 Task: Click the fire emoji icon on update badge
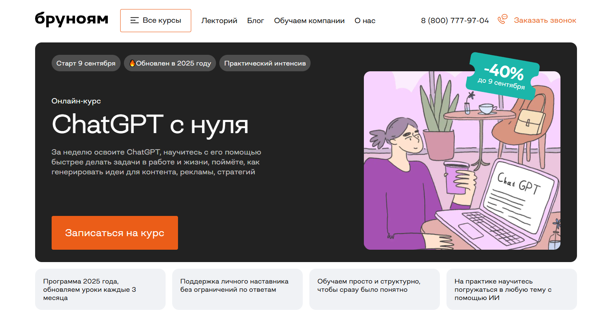132,63
